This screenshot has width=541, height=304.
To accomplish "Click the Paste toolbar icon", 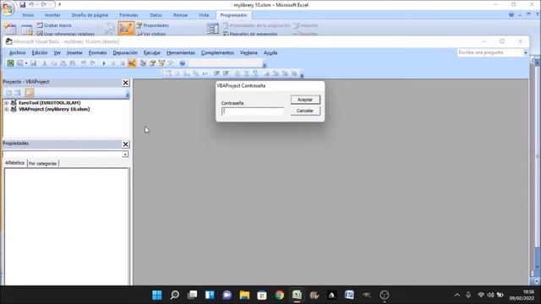I will click(x=63, y=63).
